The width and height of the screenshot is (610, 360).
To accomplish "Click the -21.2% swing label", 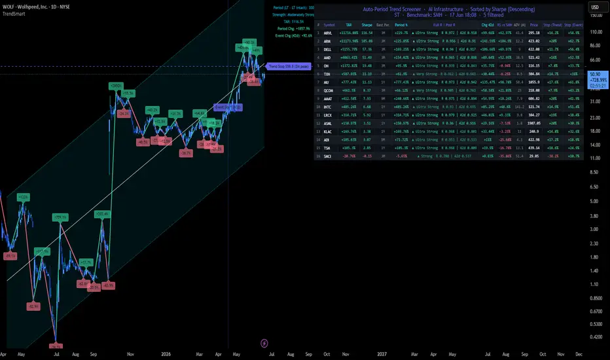I will (x=217, y=149).
